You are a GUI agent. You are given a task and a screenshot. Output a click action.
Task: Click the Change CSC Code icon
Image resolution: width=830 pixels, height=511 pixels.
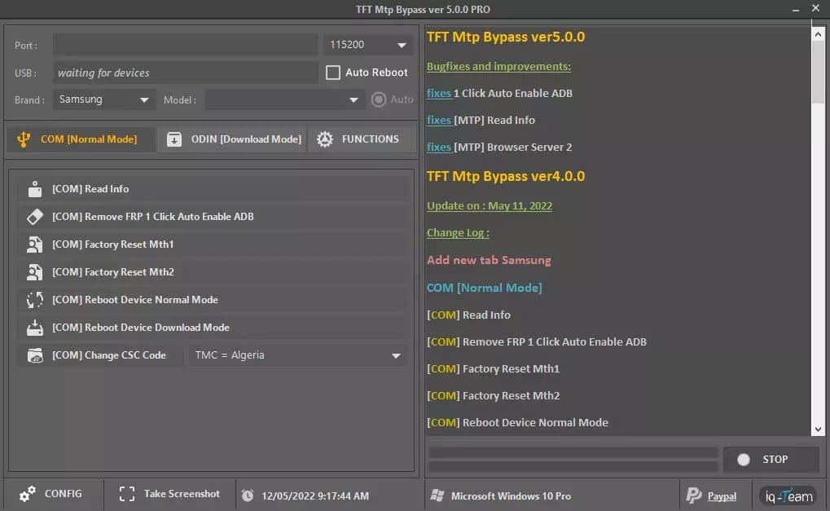click(34, 355)
